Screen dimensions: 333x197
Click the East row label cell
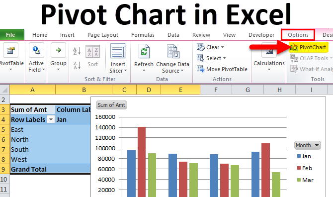coord(32,129)
